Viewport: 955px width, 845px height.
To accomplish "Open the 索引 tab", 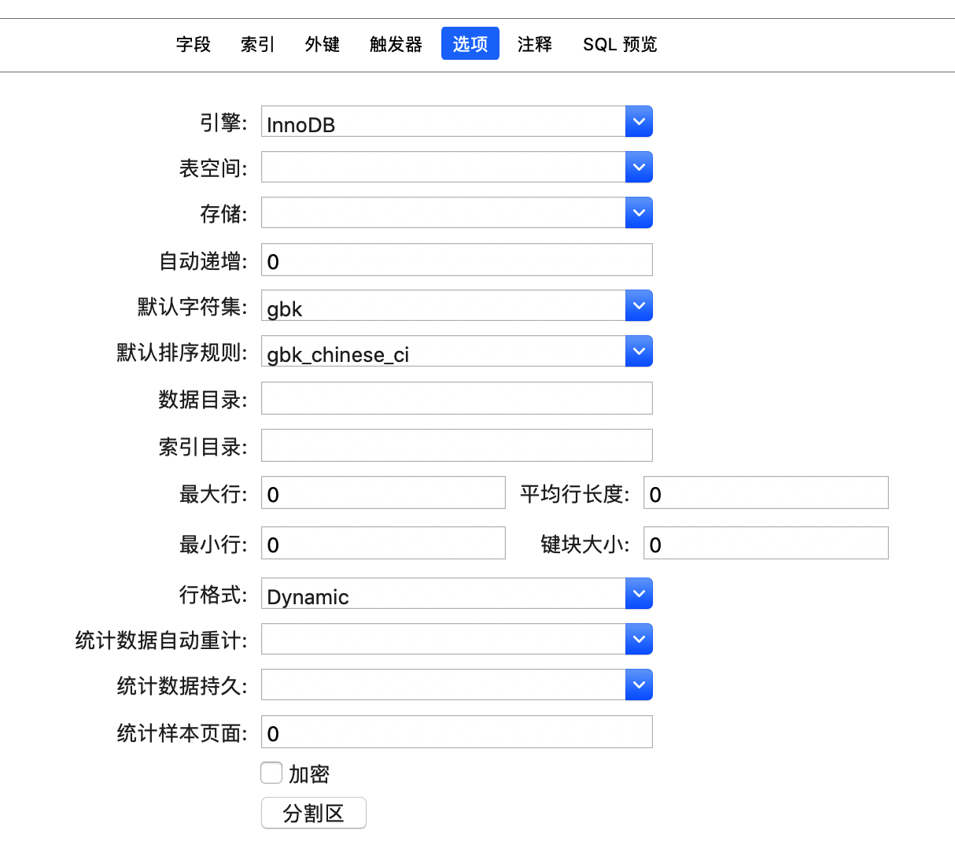I will [x=258, y=44].
